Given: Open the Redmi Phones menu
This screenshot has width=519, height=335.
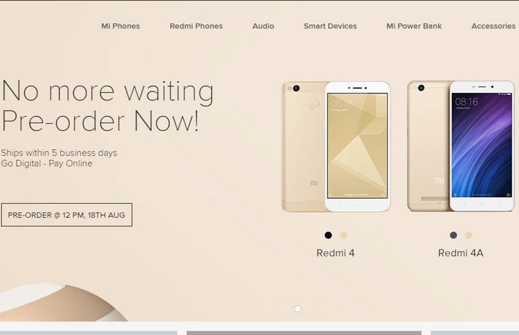Looking at the screenshot, I should [196, 26].
